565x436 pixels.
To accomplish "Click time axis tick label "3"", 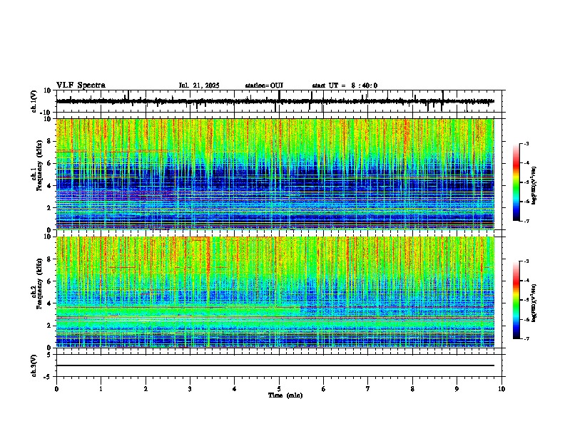I will (190, 389).
